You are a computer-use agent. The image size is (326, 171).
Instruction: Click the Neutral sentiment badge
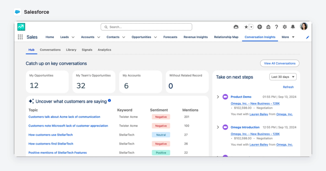(x=161, y=135)
